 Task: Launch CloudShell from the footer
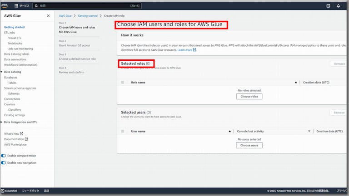(x=9, y=191)
